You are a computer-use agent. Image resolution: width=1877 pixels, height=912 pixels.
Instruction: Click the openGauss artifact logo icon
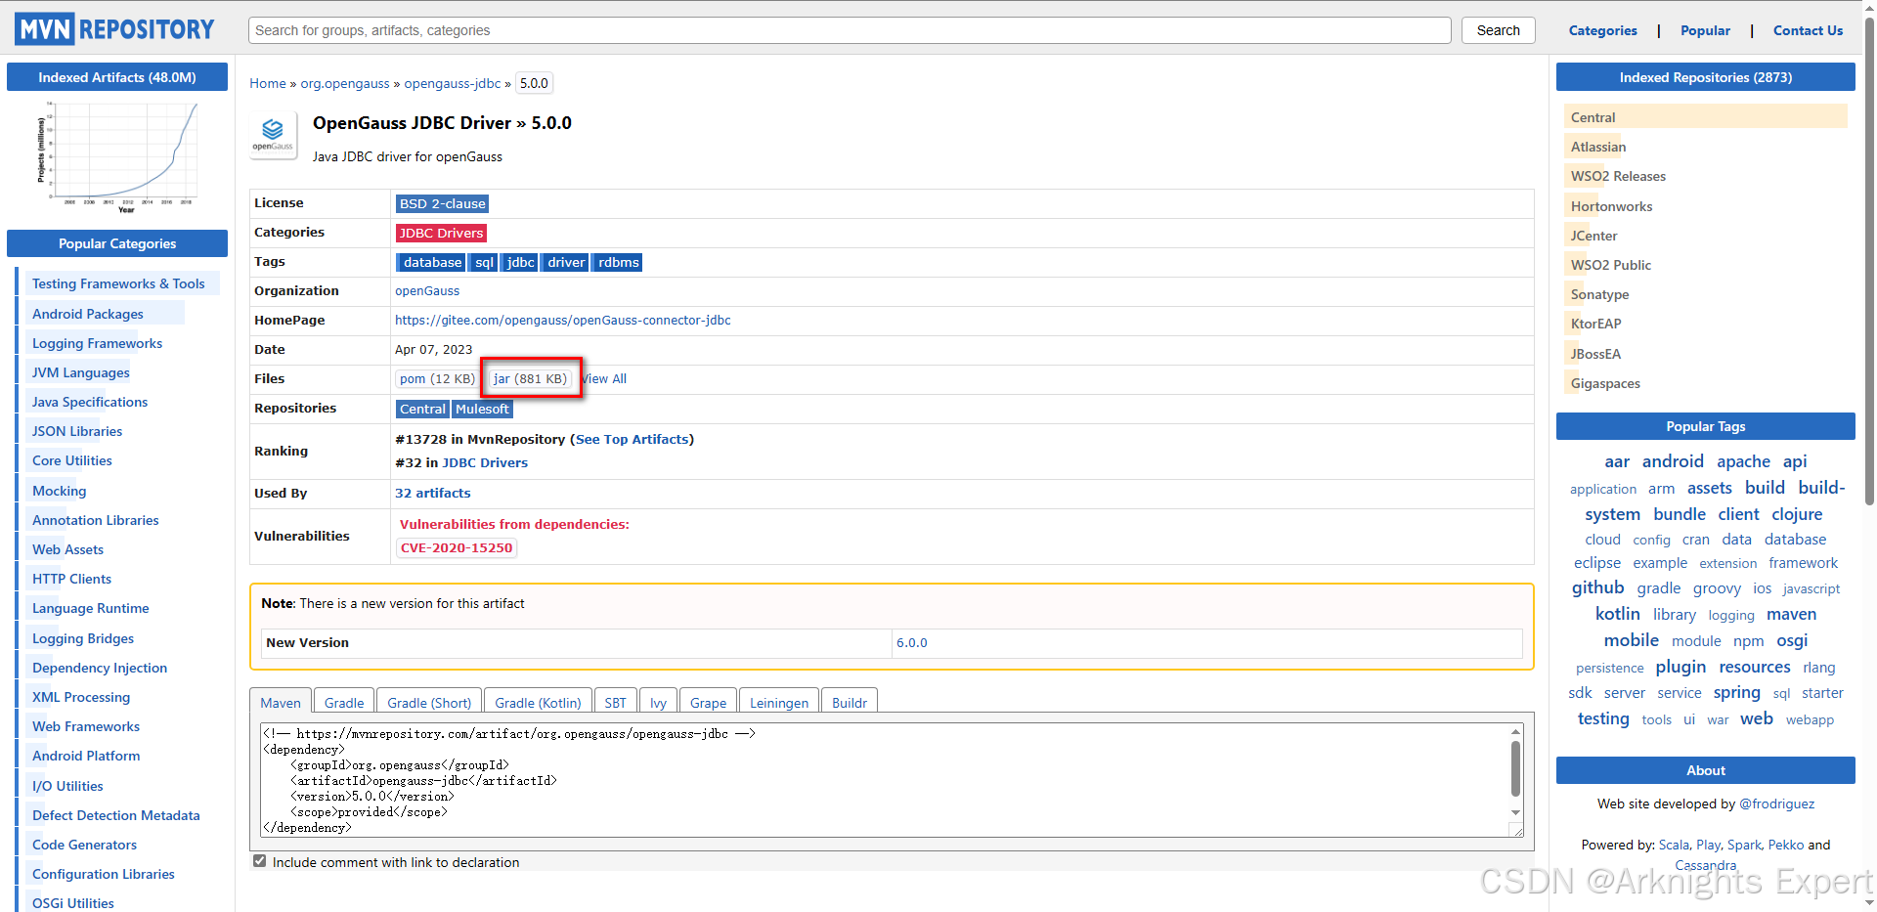[x=273, y=135]
